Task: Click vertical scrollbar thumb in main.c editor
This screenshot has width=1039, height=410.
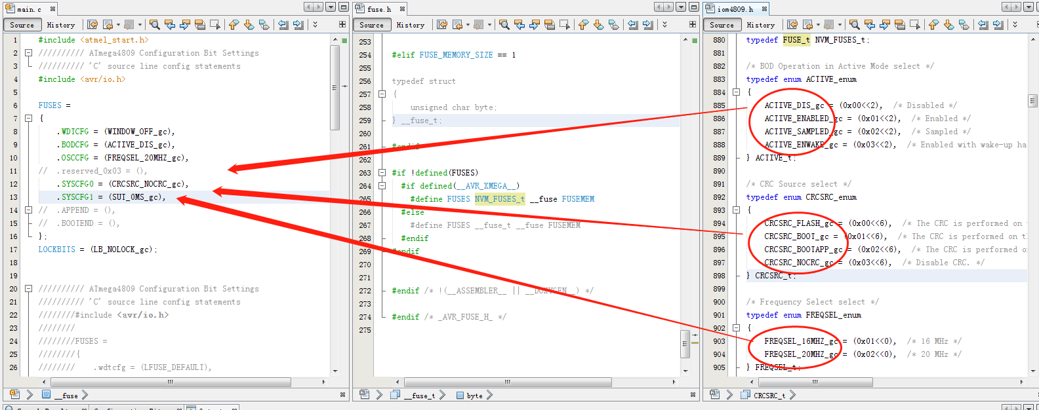Action: click(335, 87)
